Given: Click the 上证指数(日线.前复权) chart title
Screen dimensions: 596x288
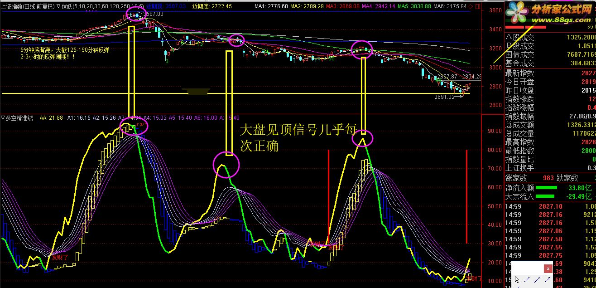Looking at the screenshot, I should coord(28,6).
